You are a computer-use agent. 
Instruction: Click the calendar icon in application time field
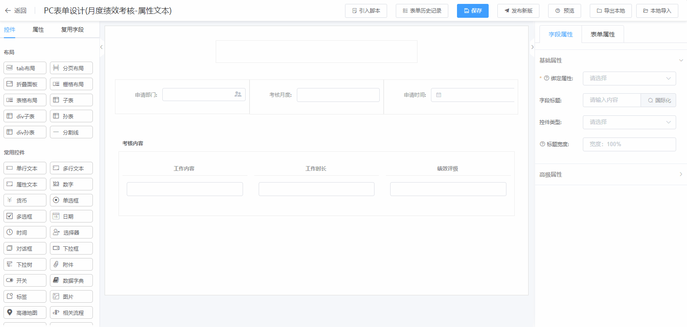439,95
